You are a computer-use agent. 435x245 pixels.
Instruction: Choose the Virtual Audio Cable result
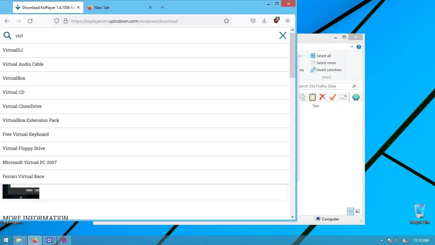(x=145, y=64)
